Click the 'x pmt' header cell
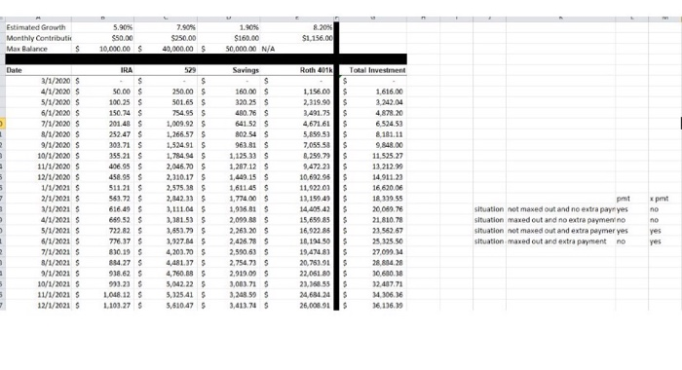This screenshot has width=682, height=370. [664, 199]
